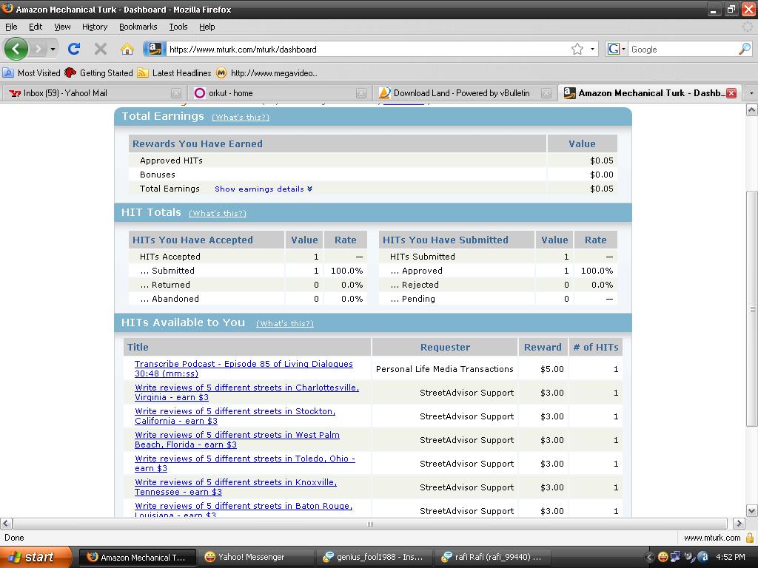Close the Amazon Mechanical Turk tab
This screenshot has width=758, height=568.
tap(731, 92)
